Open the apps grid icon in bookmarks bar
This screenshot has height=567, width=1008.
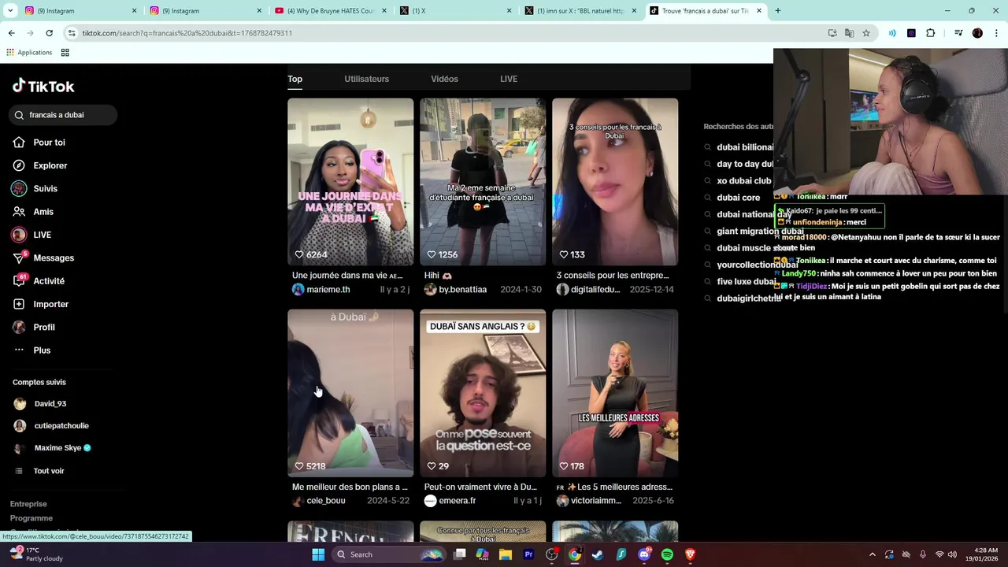click(65, 53)
